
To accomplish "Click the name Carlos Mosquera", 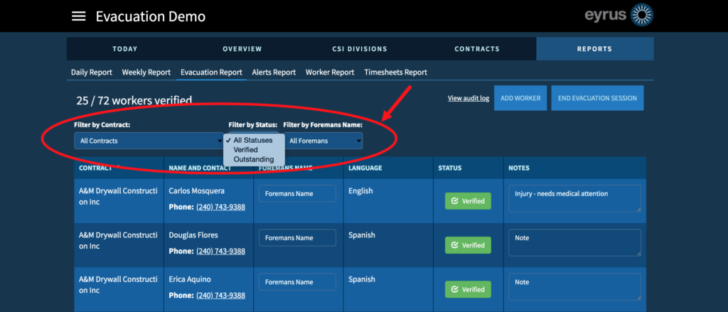I will coord(196,190).
